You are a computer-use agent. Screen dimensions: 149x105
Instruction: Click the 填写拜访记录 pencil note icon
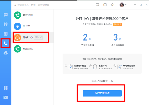click(x=119, y=67)
